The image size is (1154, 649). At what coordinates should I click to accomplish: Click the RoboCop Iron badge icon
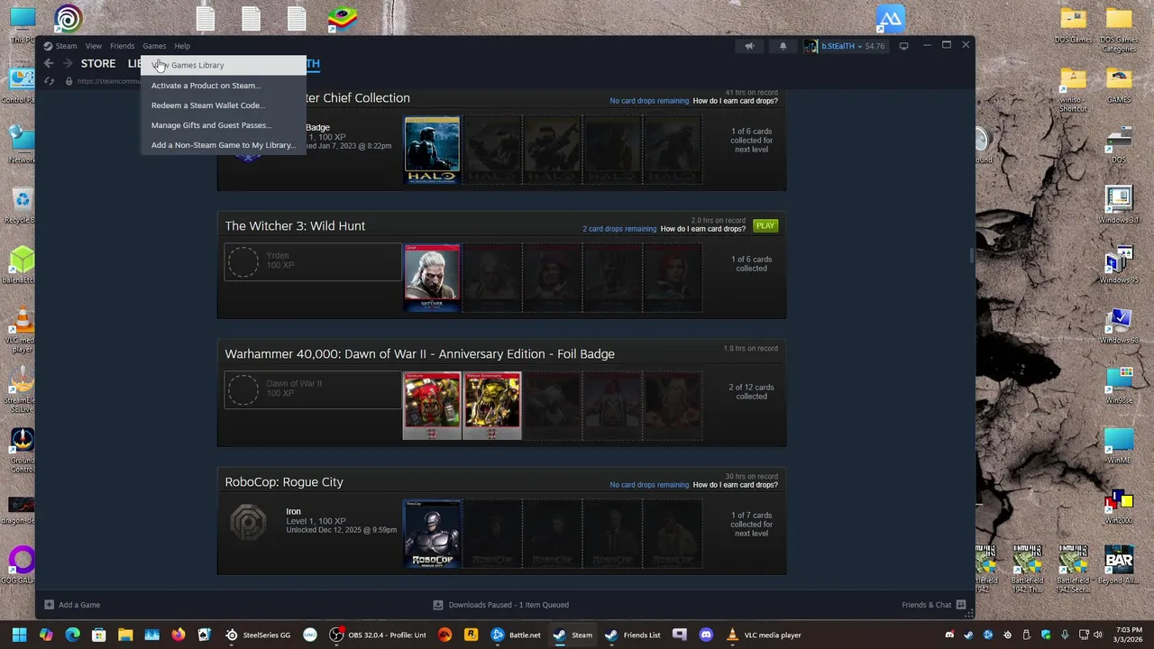click(x=248, y=521)
